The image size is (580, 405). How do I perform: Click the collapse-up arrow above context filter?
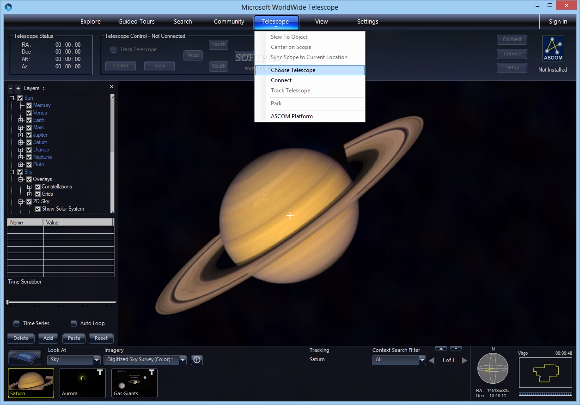pyautogui.click(x=441, y=349)
